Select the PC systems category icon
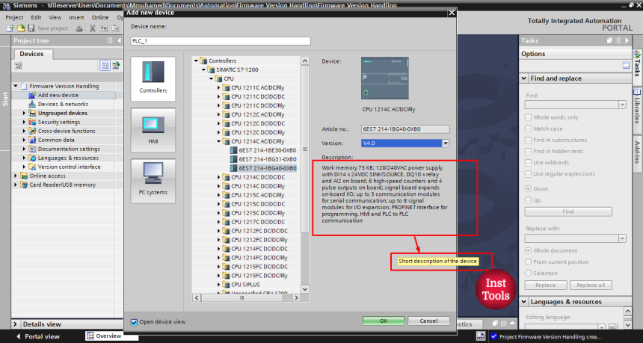Screen dimensions: 643x343 (x=153, y=181)
